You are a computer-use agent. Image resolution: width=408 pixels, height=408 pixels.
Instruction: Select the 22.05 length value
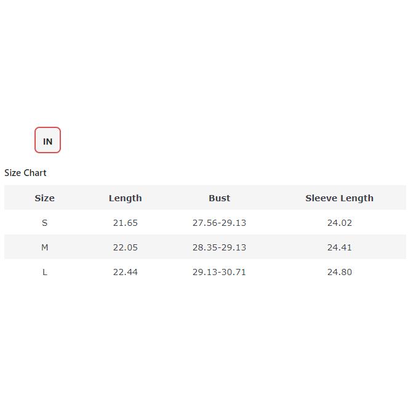(125, 247)
